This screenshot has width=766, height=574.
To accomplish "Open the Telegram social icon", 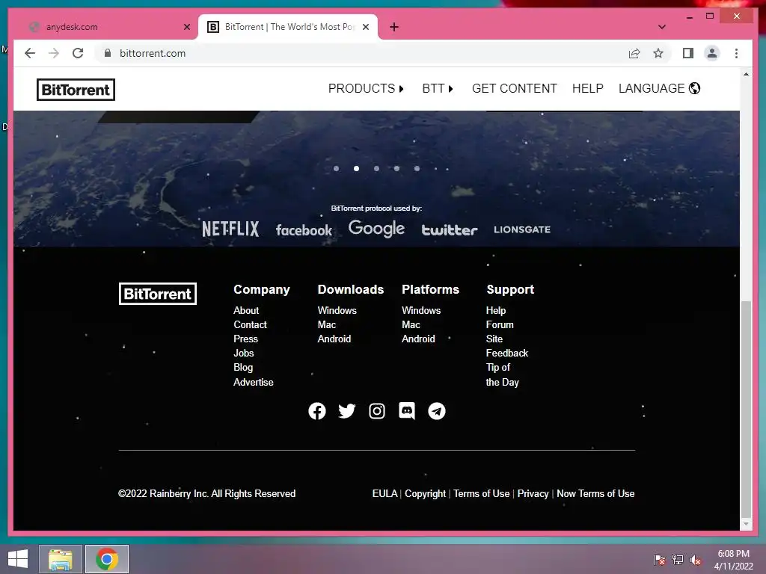I will point(437,411).
